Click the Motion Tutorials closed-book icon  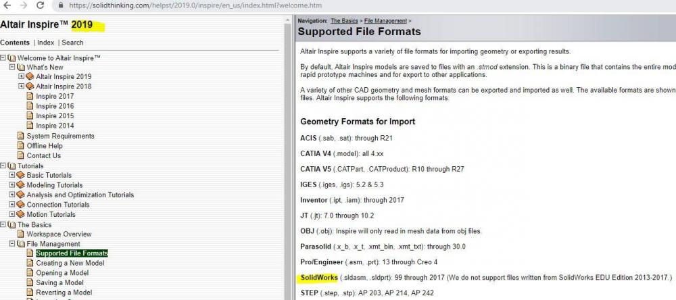pos(21,215)
